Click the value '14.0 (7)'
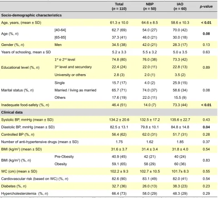 point(149,105)
